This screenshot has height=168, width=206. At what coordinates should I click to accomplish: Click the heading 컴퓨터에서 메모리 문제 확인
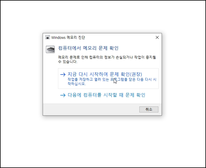click(88, 48)
